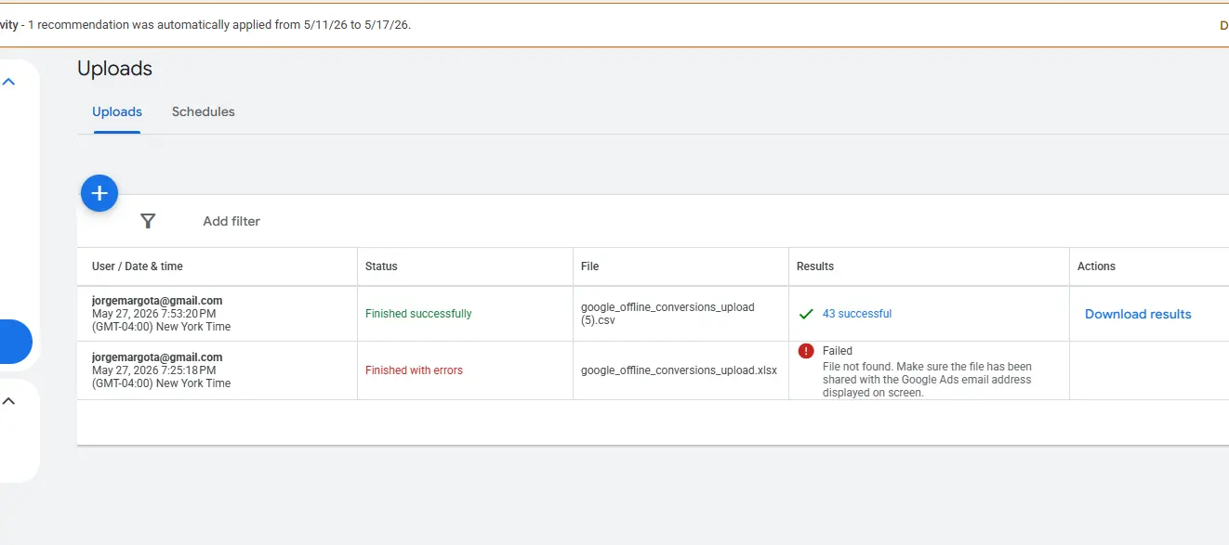Click the blue button in the left sidebar
Screen dimensions: 1229x545
(x=16, y=342)
